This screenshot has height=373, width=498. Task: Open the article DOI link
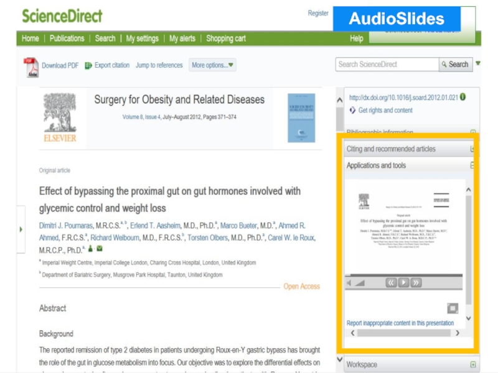click(x=403, y=98)
